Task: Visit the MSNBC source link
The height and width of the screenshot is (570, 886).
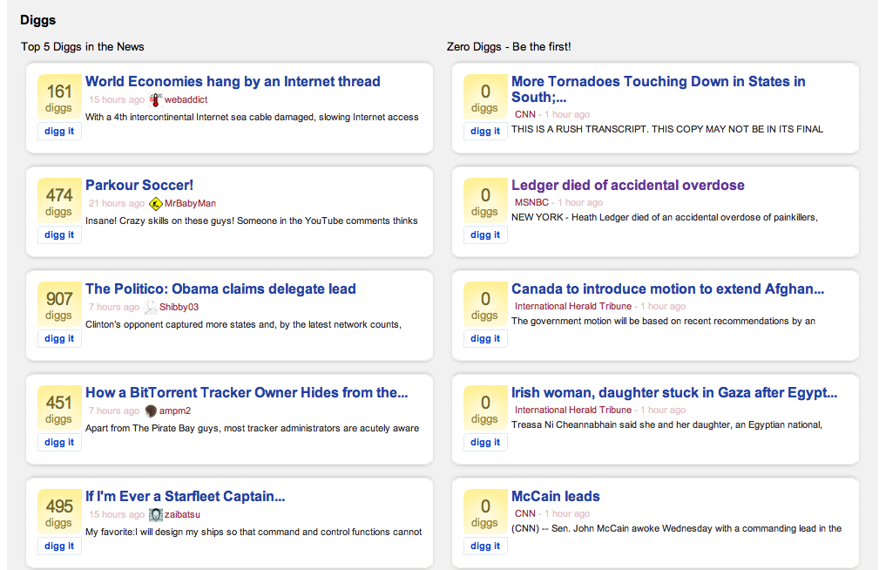Action: click(x=531, y=203)
